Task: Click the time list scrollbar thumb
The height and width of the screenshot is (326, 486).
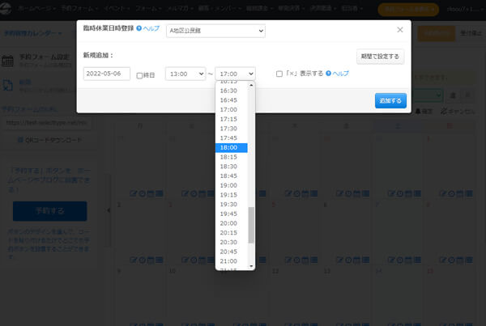Action: [x=251, y=224]
